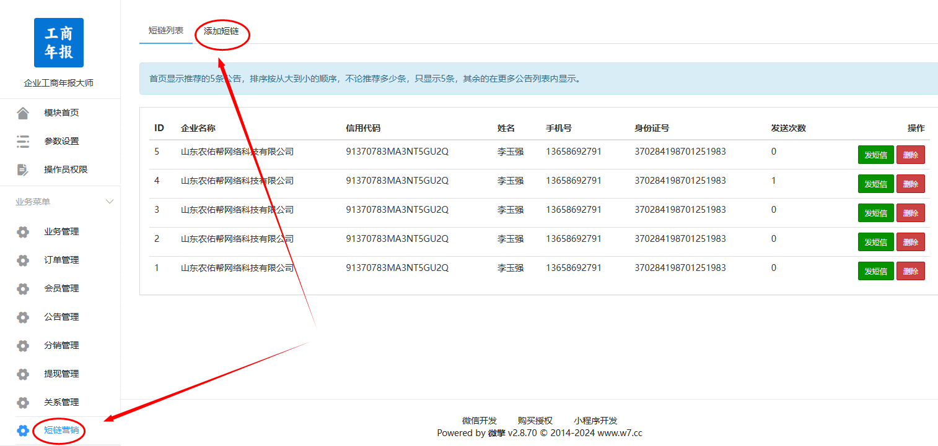Click the 工商年报 logo image
This screenshot has height=446, width=938.
tap(59, 43)
